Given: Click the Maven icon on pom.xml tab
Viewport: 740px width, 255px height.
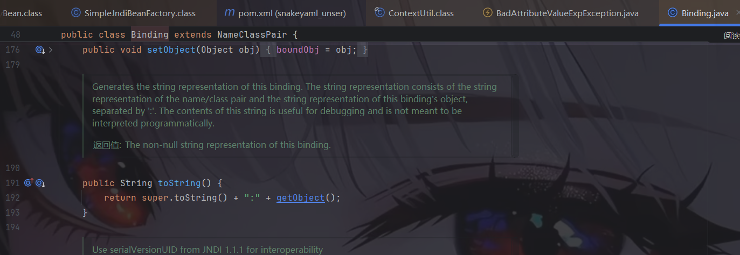Looking at the screenshot, I should coord(229,13).
